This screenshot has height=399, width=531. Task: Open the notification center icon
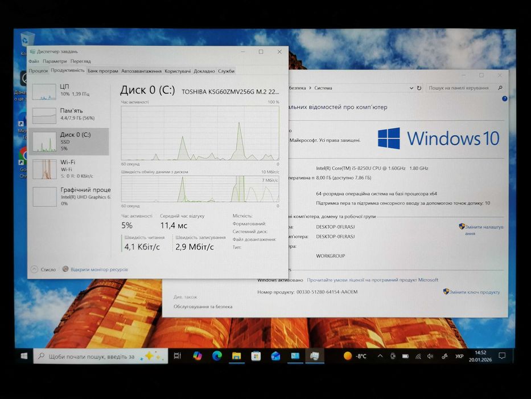[x=502, y=356]
